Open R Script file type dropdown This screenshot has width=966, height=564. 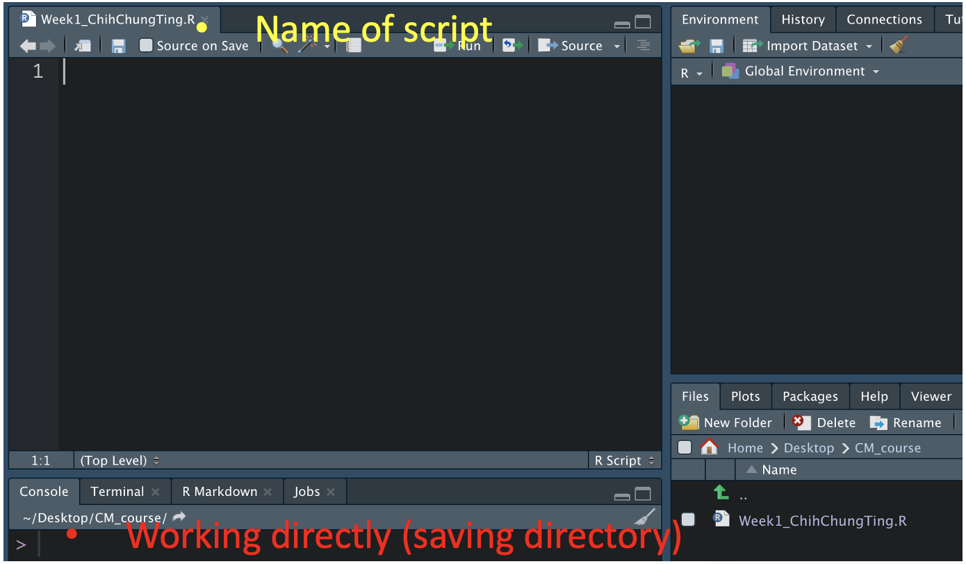coord(625,461)
